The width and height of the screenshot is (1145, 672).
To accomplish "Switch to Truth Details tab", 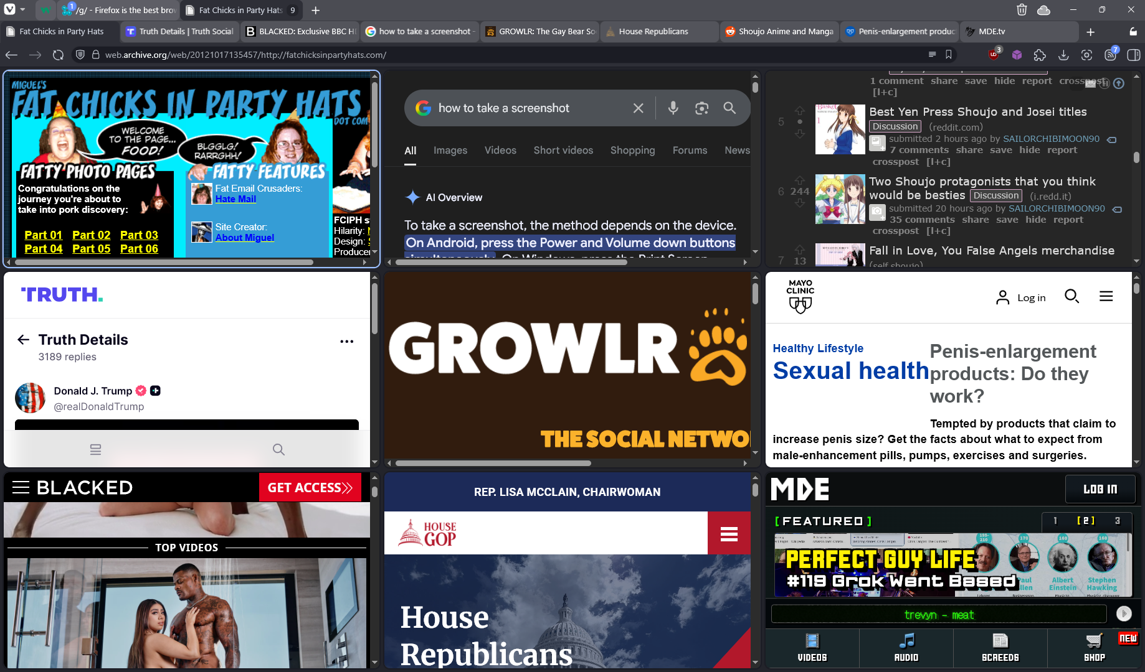I will point(179,31).
